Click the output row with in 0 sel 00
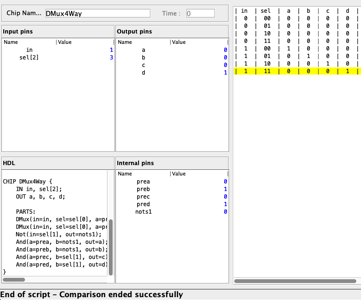Image resolution: width=361 pixels, height=300 pixels. click(x=297, y=18)
